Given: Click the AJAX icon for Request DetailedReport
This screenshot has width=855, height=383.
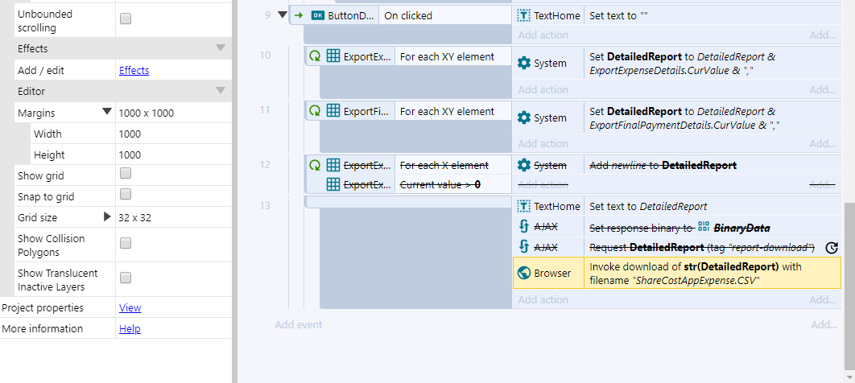Looking at the screenshot, I should pos(523,247).
